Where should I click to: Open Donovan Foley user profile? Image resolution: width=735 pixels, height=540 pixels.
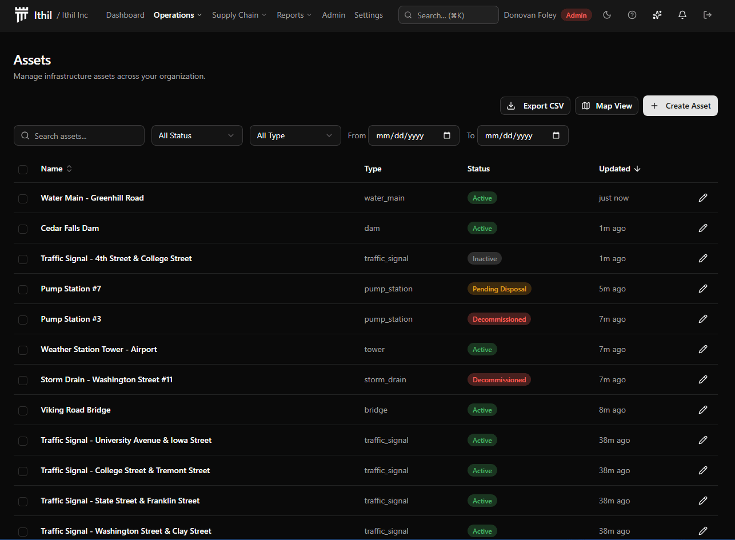[530, 15]
